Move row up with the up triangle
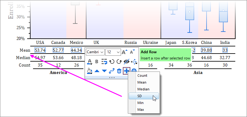The image size is (247, 117). coord(97,71)
